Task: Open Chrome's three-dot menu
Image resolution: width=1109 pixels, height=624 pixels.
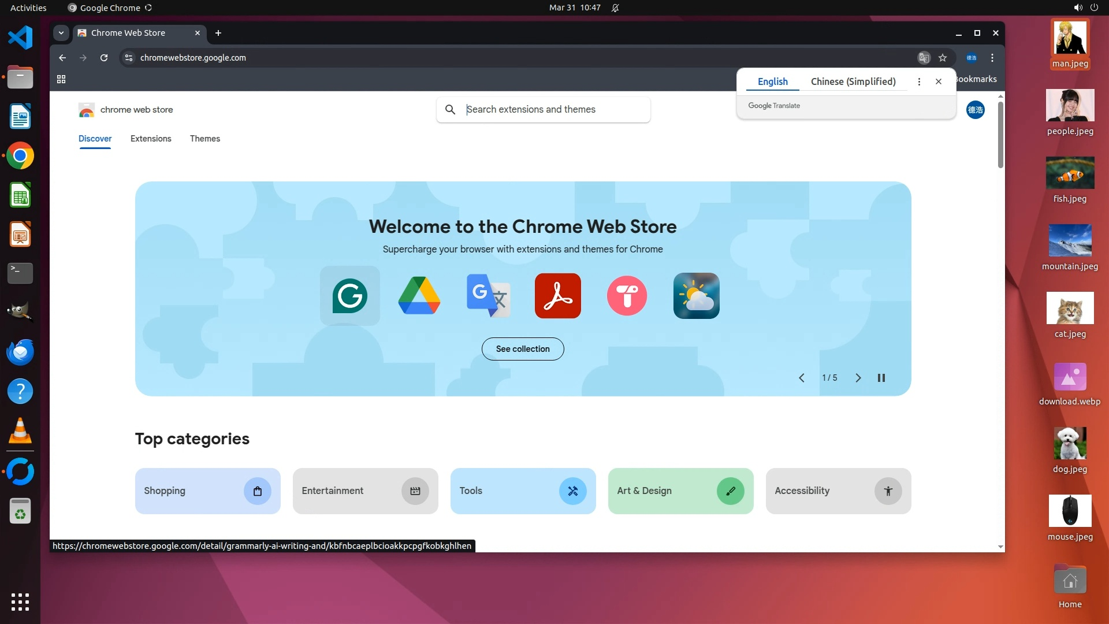Action: (x=992, y=58)
